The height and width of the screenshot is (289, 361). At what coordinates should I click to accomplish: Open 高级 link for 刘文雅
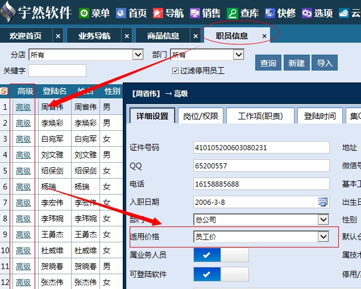coord(23,155)
